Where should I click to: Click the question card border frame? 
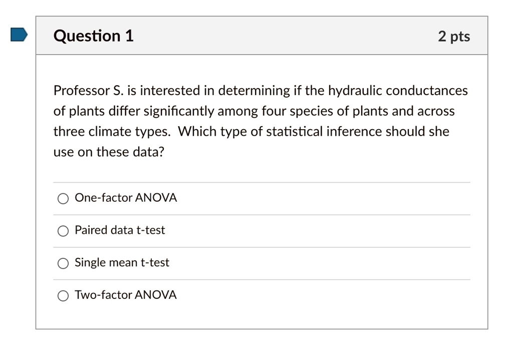(36, 175)
